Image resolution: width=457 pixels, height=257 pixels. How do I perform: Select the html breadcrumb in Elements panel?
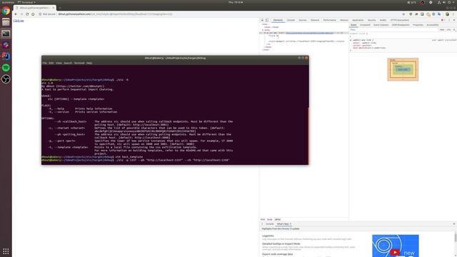coord(263,219)
